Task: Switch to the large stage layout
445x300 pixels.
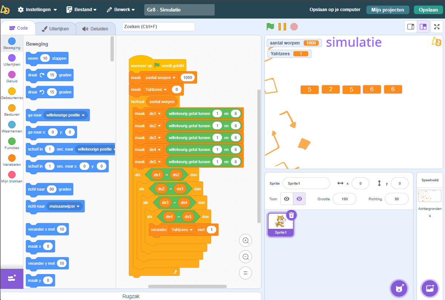Action: tap(423, 27)
